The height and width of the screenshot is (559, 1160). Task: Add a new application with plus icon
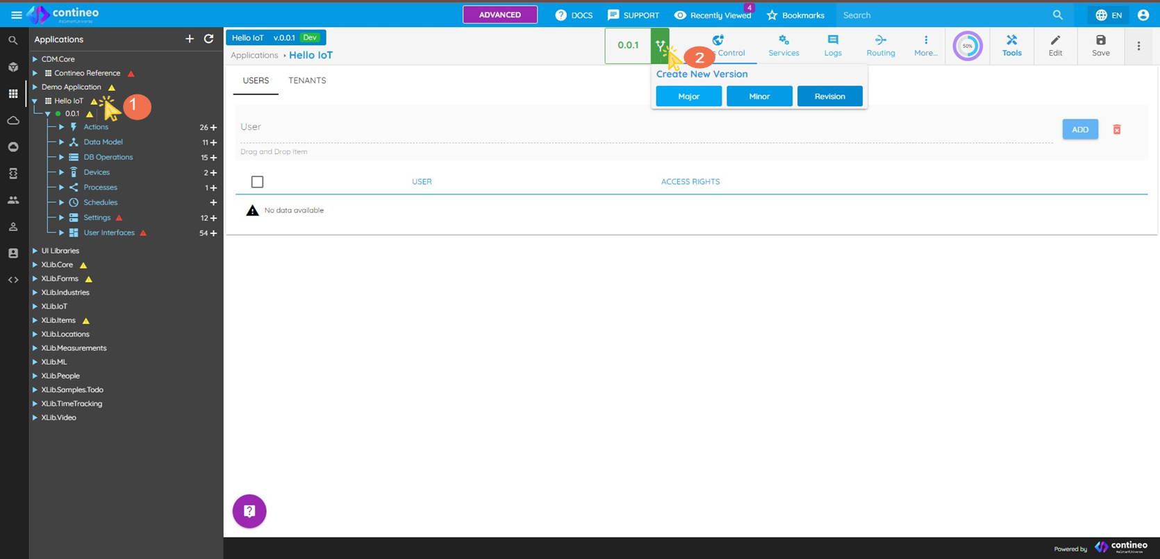tap(190, 40)
